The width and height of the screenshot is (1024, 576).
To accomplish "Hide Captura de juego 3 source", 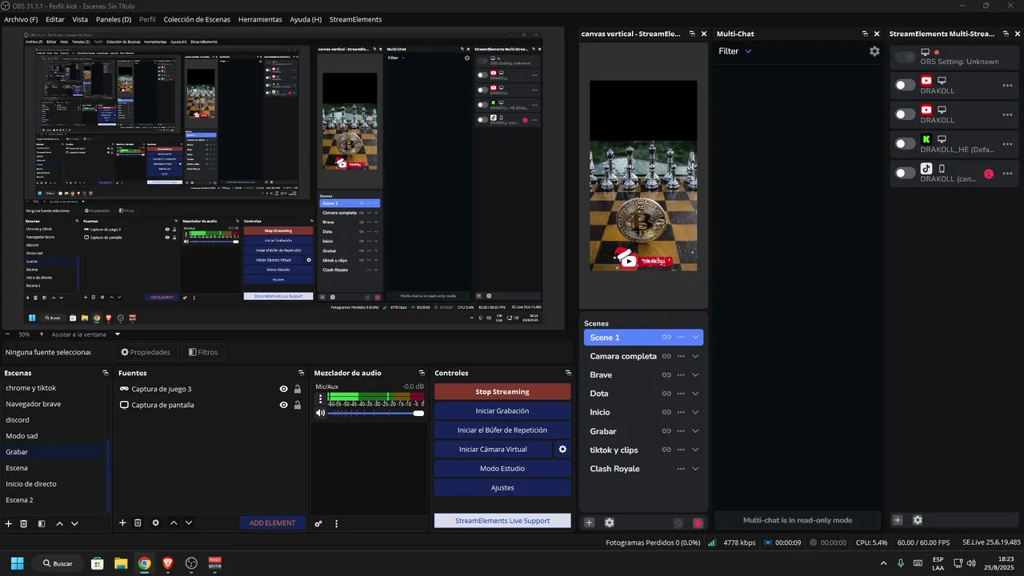I will tap(283, 389).
